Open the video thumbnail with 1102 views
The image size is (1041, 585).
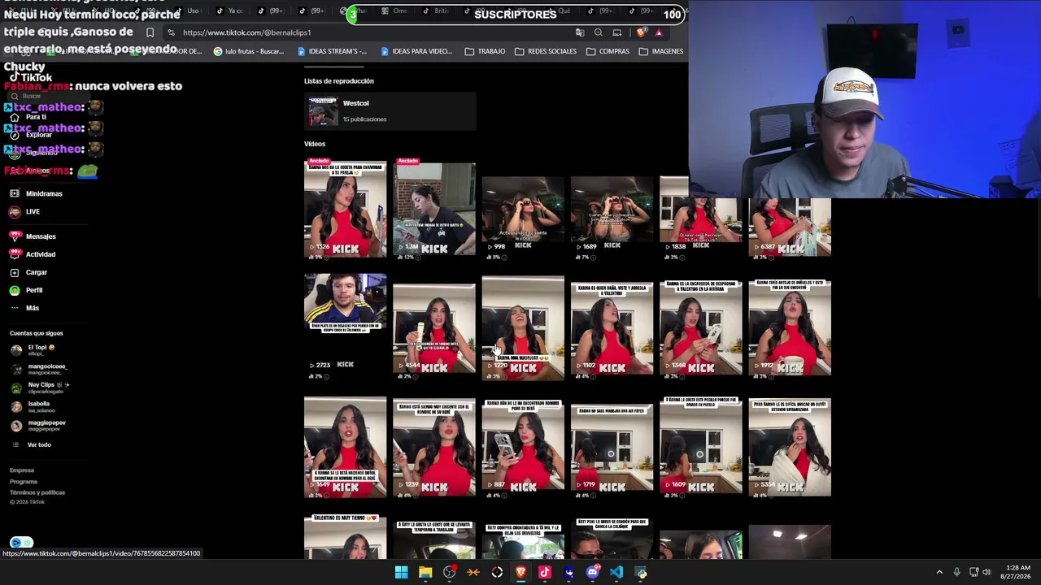pyautogui.click(x=612, y=329)
